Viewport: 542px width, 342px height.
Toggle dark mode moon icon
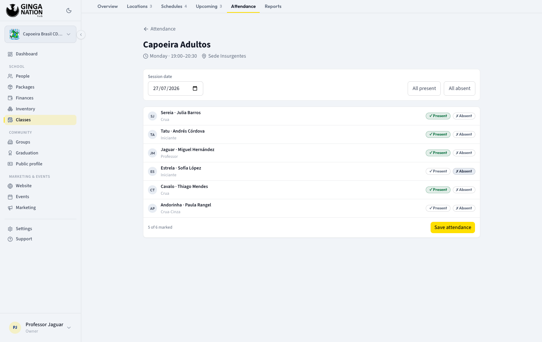(69, 11)
